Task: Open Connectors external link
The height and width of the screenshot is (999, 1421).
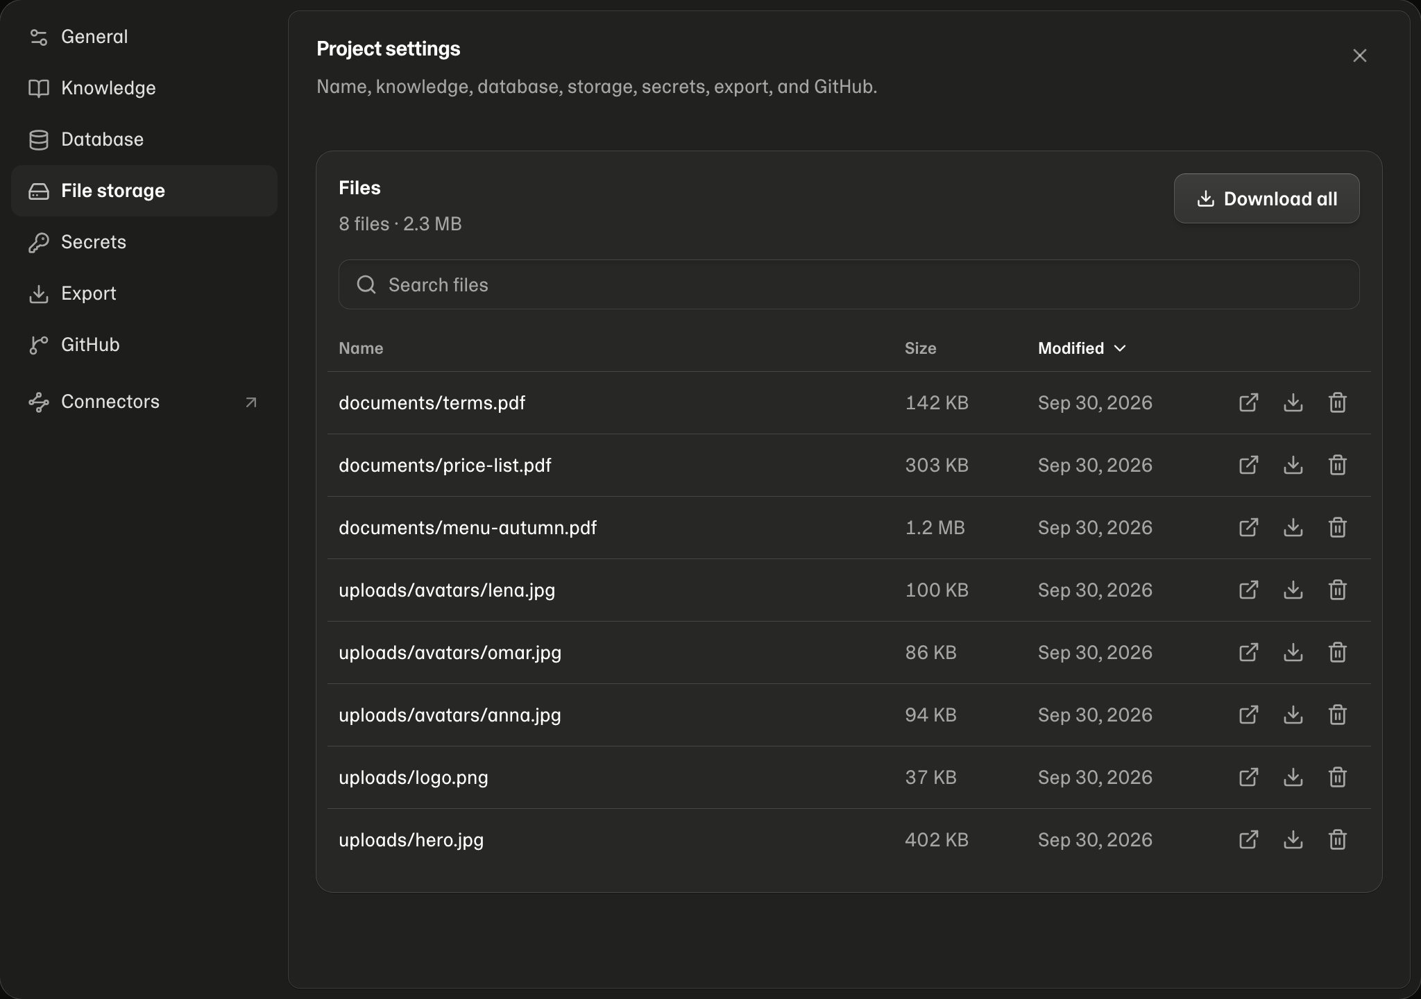Action: click(144, 402)
